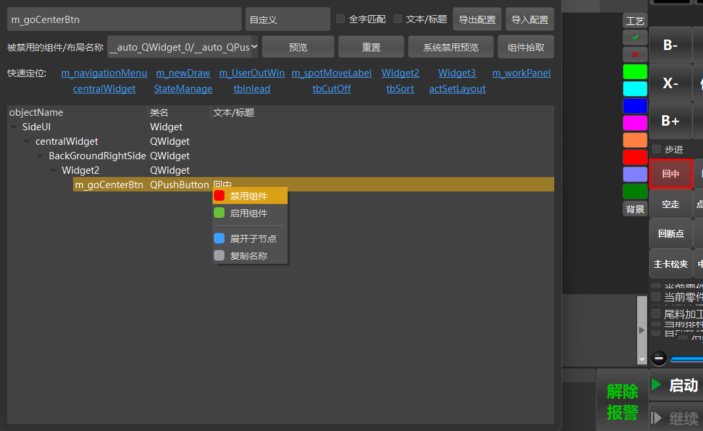Click the blue 展开子节点 menu icon
Viewport: 703px width, 431px height.
pos(219,238)
